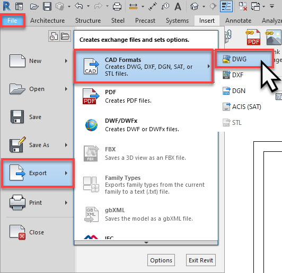The image size is (282, 273).
Task: Click the paperclip link icon in ribbon
Action: click(x=228, y=37)
